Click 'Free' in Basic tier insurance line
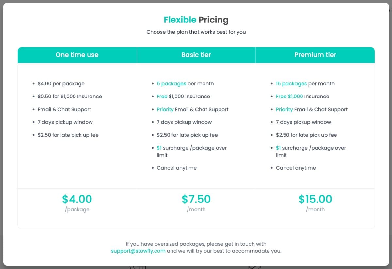 click(162, 97)
